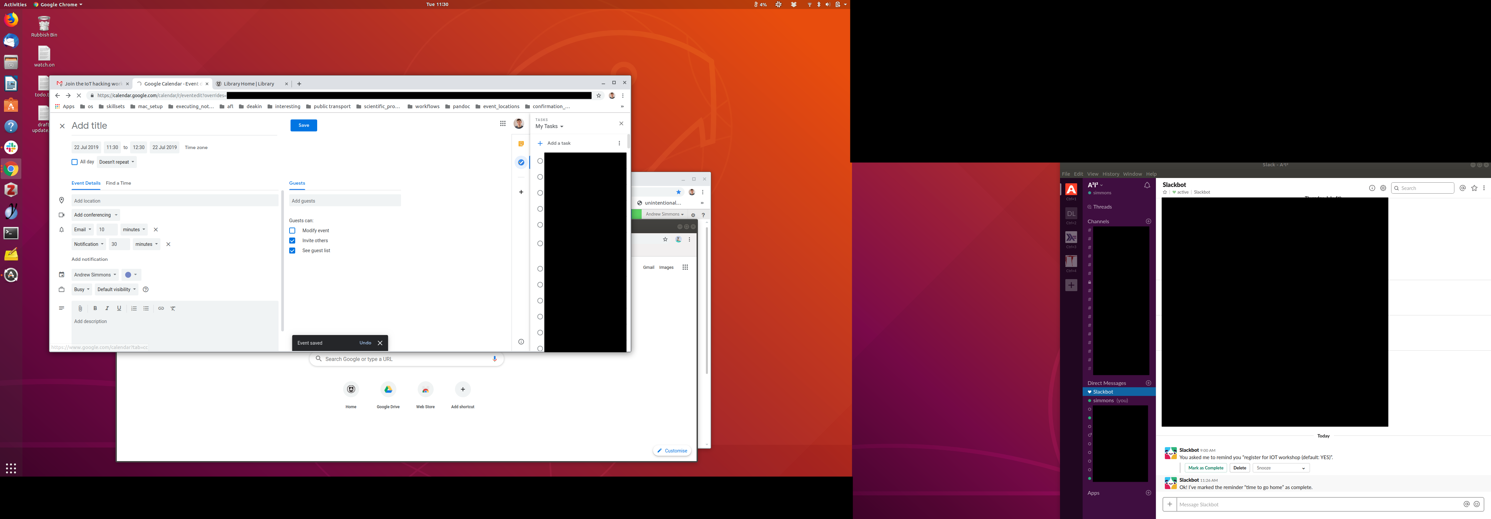Open the Doesn't repeat dropdown
Image resolution: width=1491 pixels, height=519 pixels.
click(x=116, y=162)
